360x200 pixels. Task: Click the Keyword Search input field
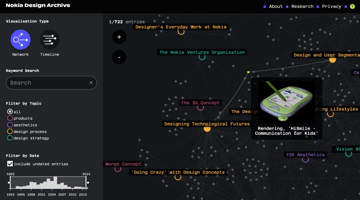(x=51, y=83)
